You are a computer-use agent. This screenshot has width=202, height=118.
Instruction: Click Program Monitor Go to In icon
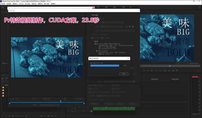[x=144, y=71]
